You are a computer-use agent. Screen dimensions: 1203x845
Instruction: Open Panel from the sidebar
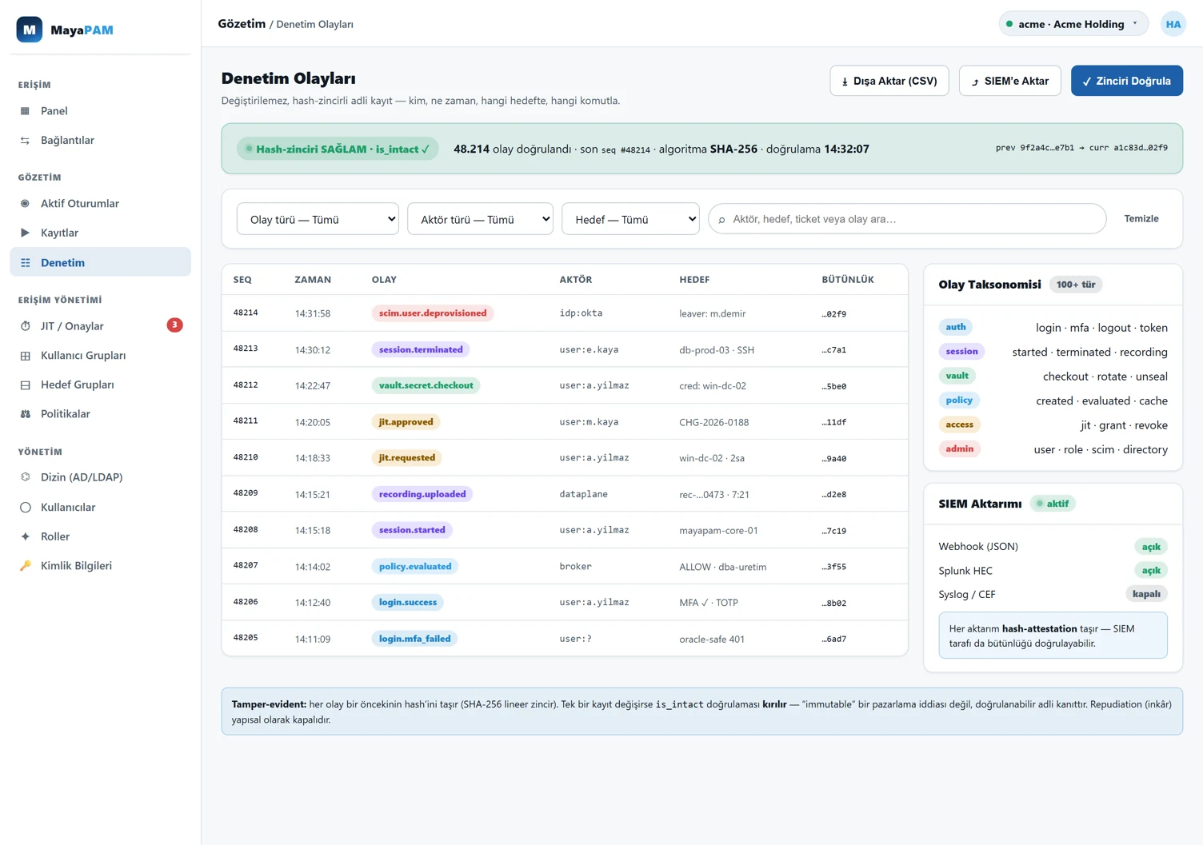[100, 111]
